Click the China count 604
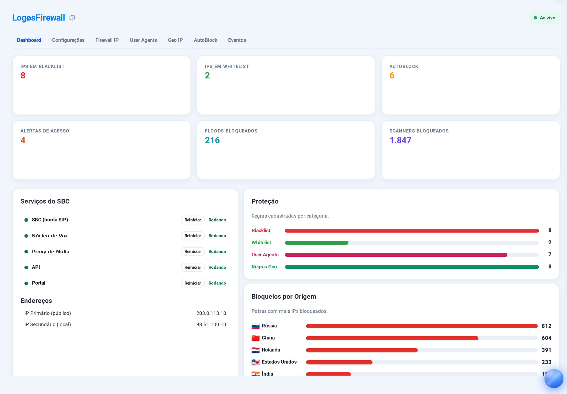The width and height of the screenshot is (567, 394). pos(547,338)
